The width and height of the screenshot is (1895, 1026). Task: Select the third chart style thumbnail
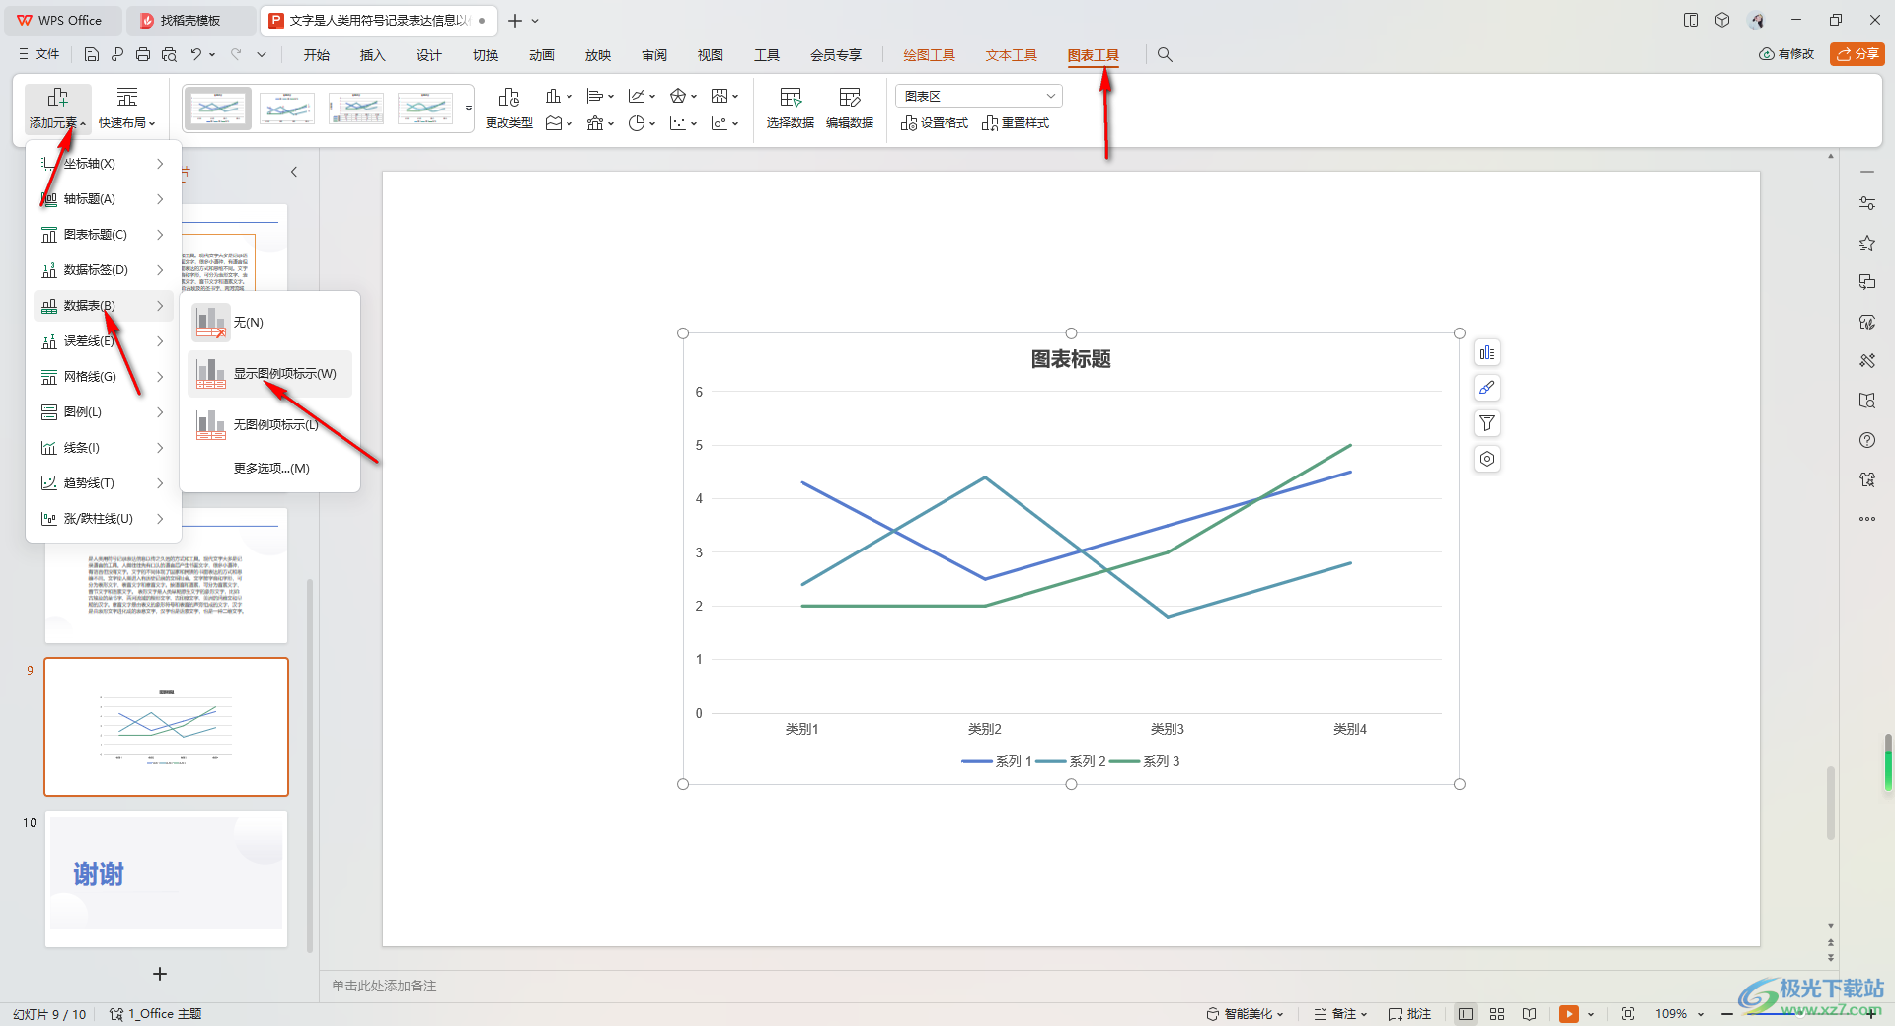click(356, 109)
